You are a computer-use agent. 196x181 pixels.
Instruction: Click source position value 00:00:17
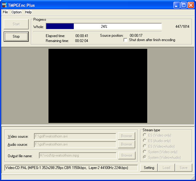(136, 35)
